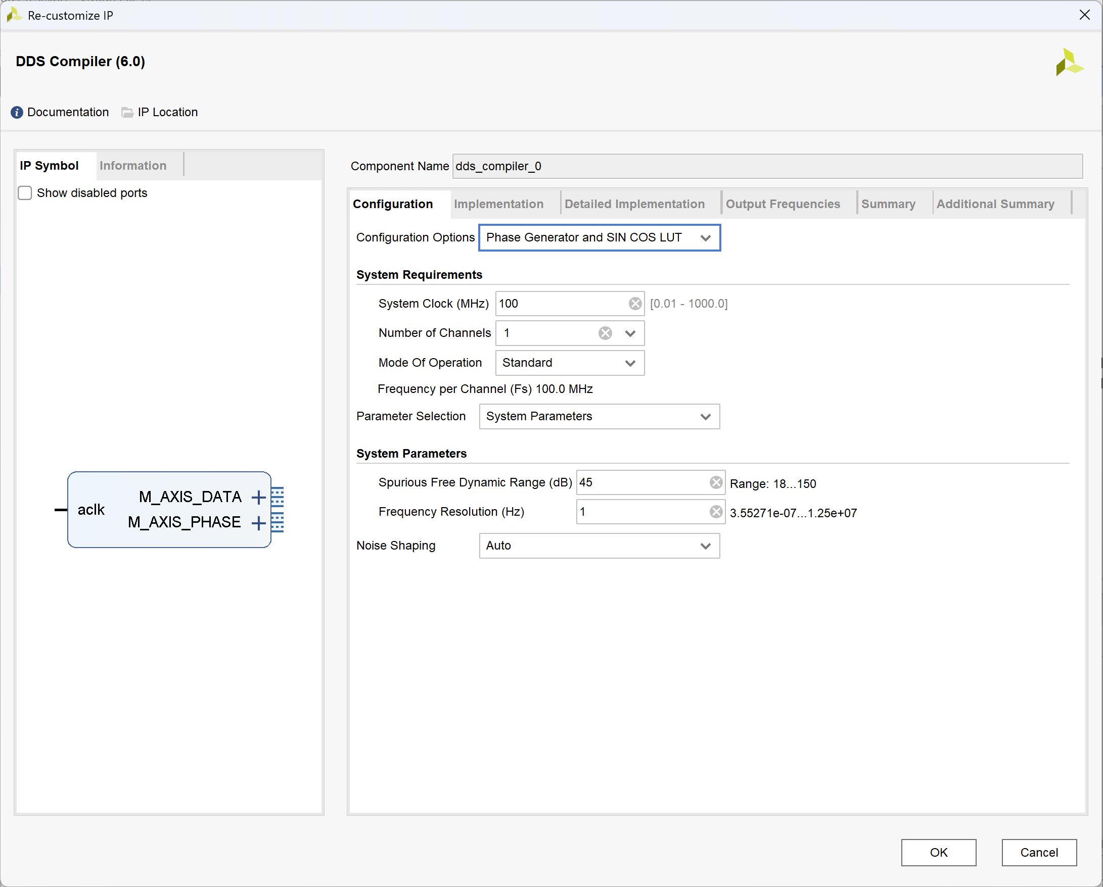The height and width of the screenshot is (887, 1103).
Task: Expand the M_AXIS_DATA port plus icon
Action: [x=259, y=497]
